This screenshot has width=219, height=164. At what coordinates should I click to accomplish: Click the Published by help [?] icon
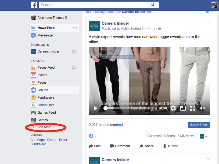point(143,29)
